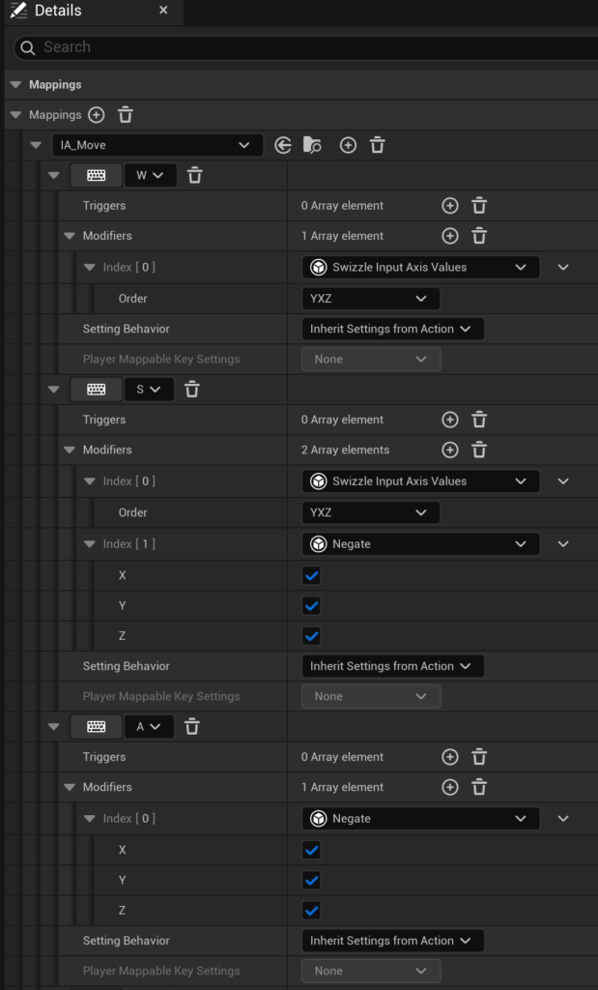Click the Search field in Details panel
This screenshot has height=990, width=598.
pos(309,47)
